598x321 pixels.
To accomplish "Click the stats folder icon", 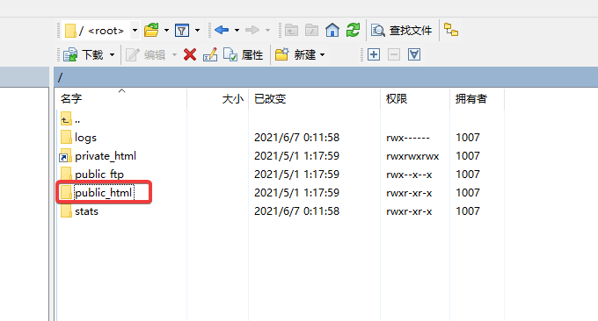I will [66, 210].
